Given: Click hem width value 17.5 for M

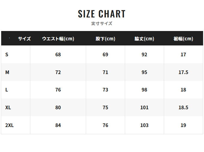Looking at the screenshot, I should click(x=183, y=72).
